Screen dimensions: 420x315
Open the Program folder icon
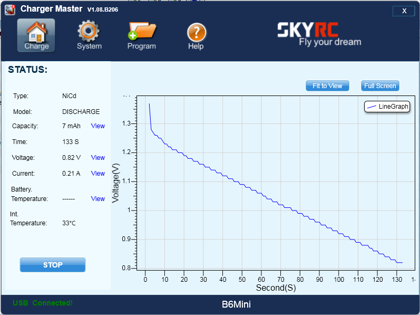tap(142, 36)
